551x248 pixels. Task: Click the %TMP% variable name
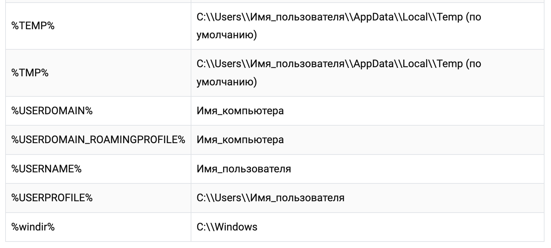point(30,73)
